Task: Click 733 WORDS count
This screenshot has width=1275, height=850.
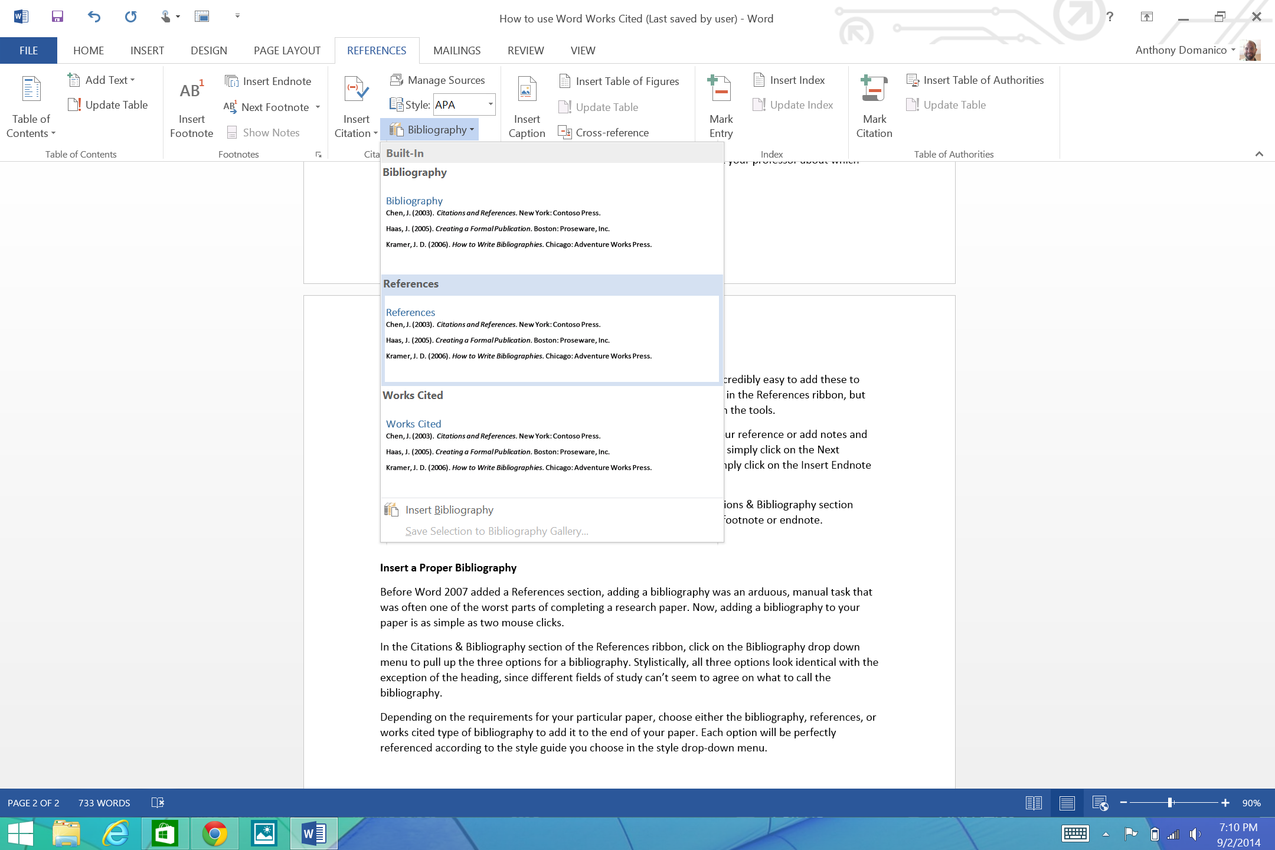Action: pos(104,803)
